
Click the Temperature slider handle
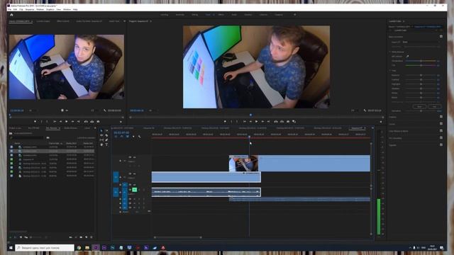[421, 61]
